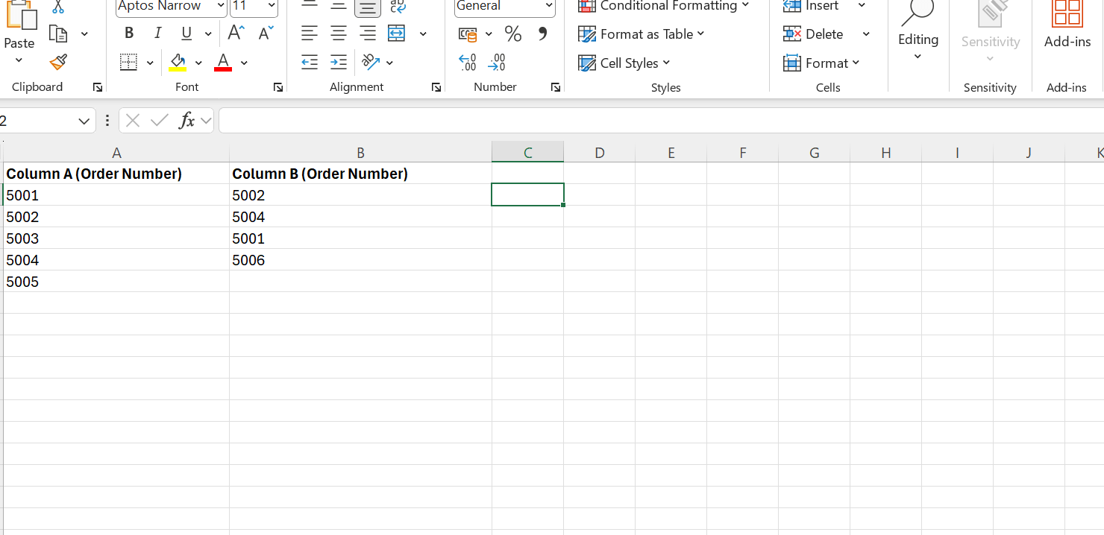Select the Center Align icon

click(x=338, y=34)
